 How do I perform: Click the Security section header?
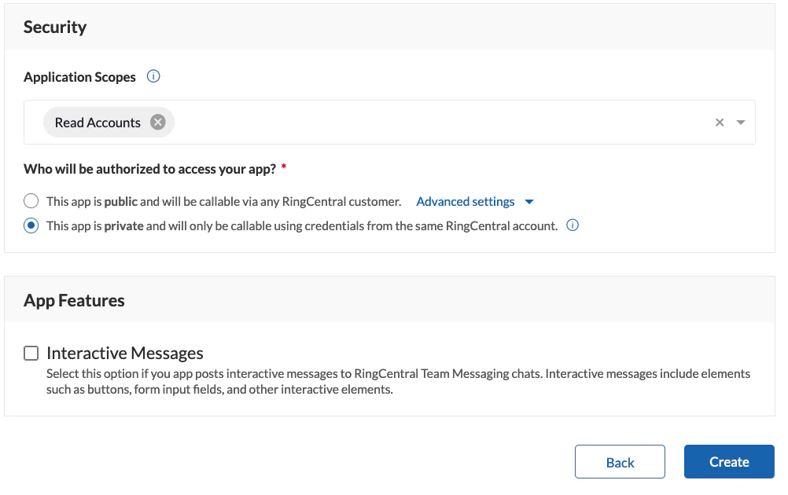coord(55,27)
